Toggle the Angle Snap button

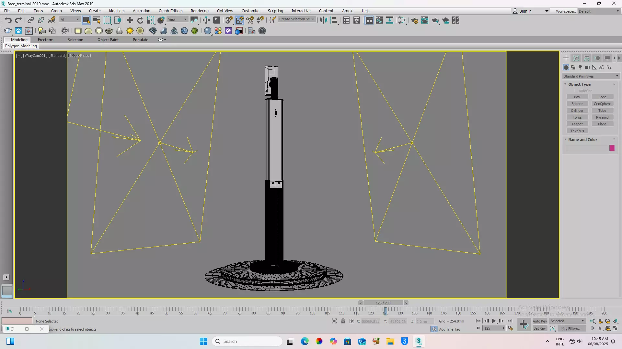(239, 20)
